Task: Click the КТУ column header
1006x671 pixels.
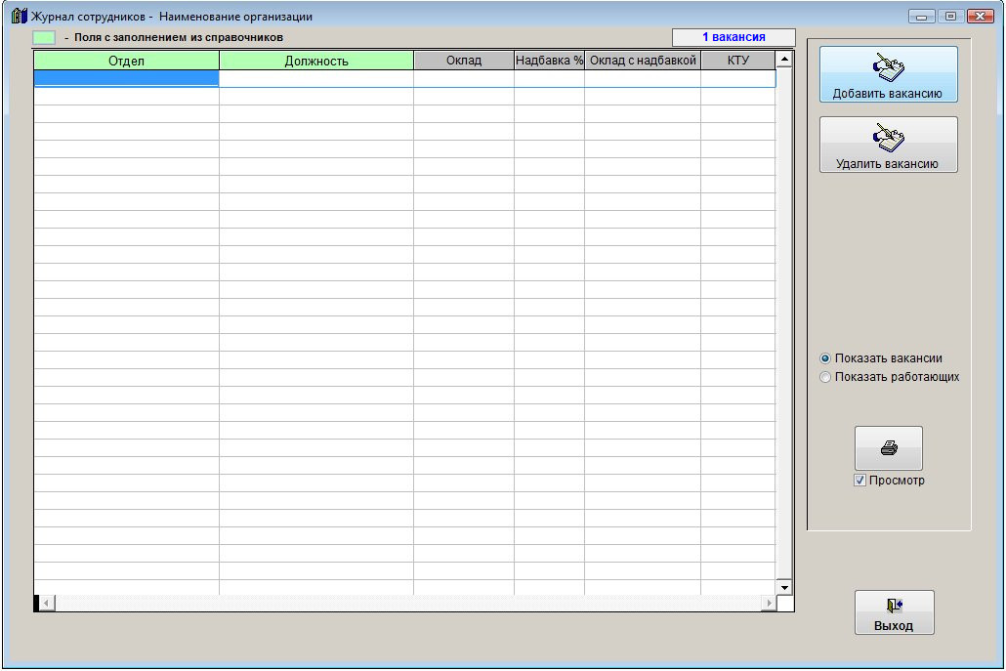Action: pos(737,61)
